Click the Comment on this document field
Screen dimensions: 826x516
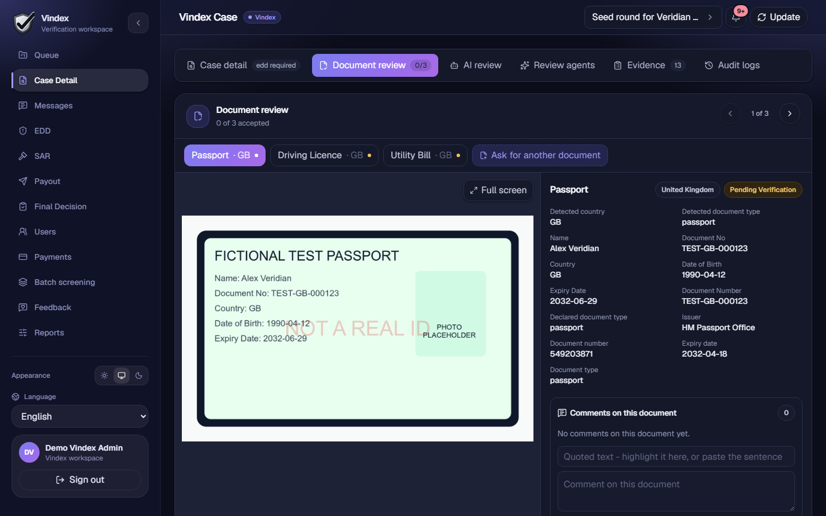[x=676, y=491]
